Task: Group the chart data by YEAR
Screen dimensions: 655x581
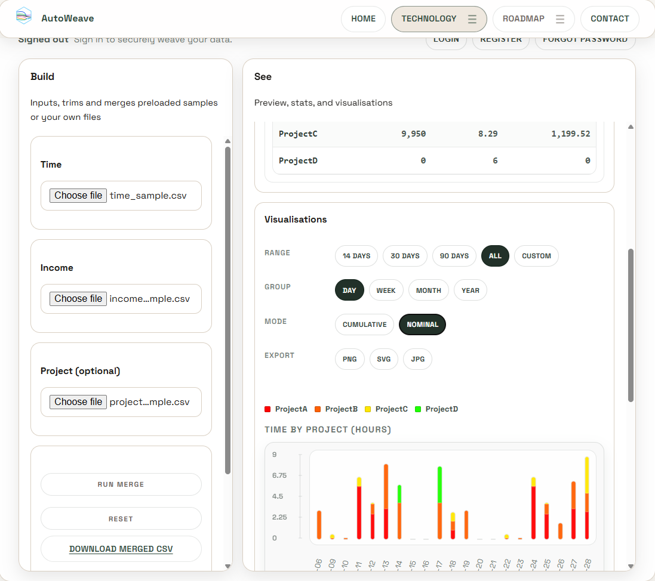Action: pyautogui.click(x=470, y=290)
